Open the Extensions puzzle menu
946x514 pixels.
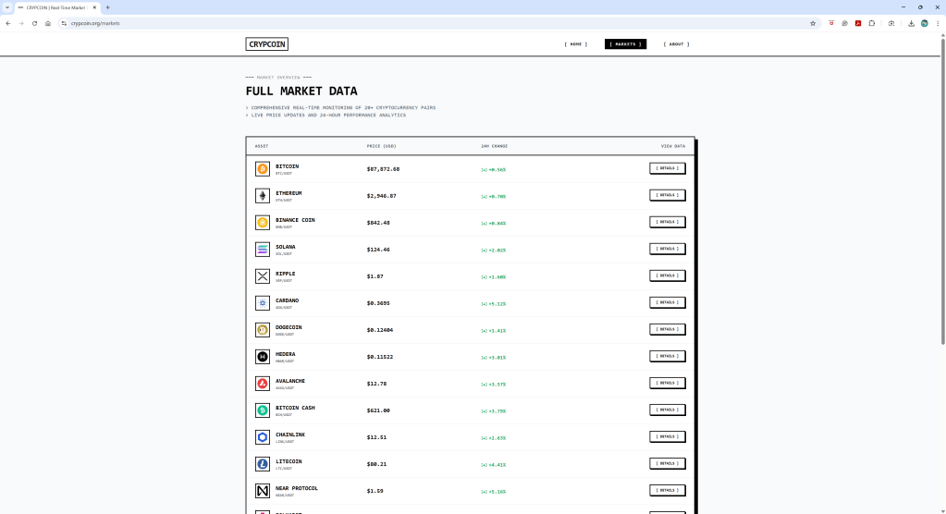click(871, 23)
